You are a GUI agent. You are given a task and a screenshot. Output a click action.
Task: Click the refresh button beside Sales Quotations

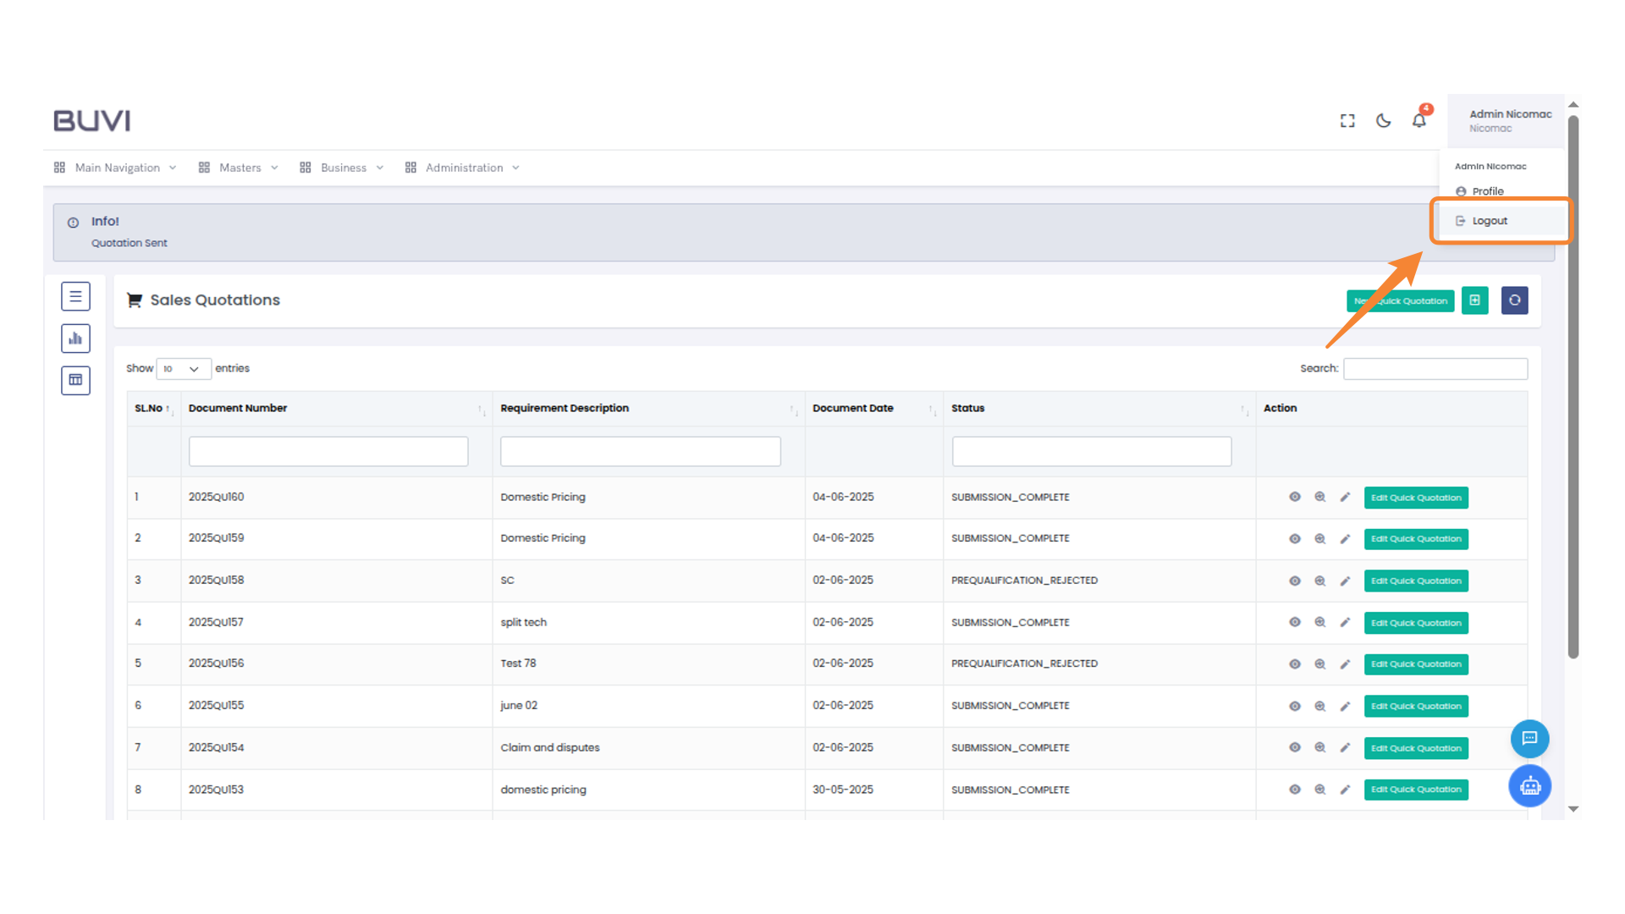point(1514,300)
